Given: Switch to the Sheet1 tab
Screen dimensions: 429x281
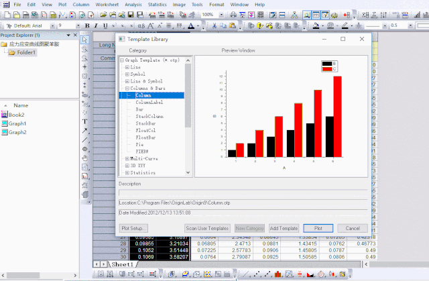Looking at the screenshot, I should pyautogui.click(x=122, y=265).
